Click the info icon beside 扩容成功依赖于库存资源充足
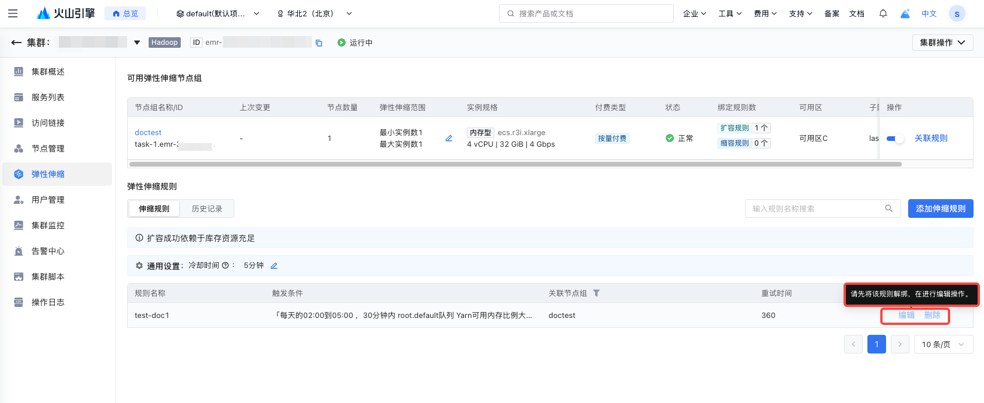The width and height of the screenshot is (984, 403). [139, 238]
